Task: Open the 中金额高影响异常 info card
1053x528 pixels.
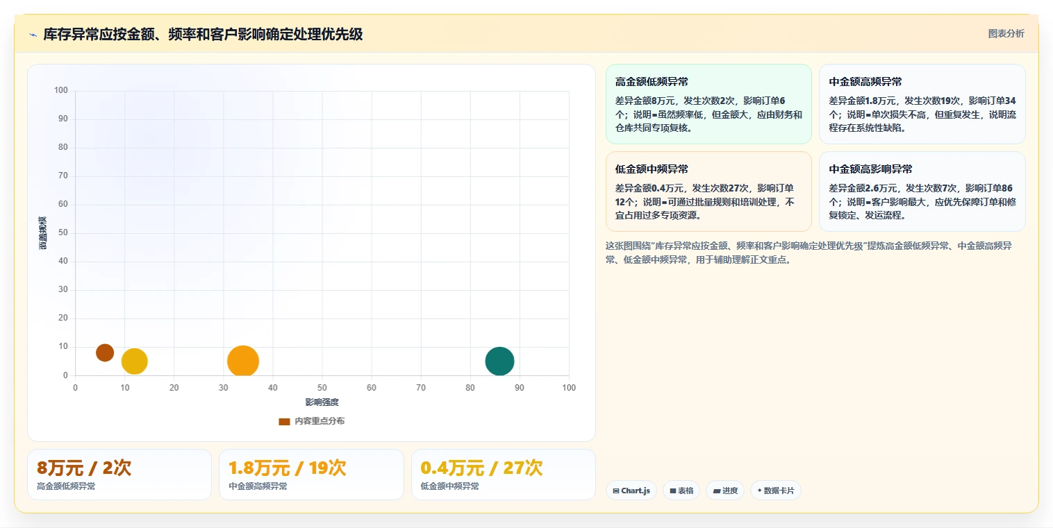Action: [922, 191]
